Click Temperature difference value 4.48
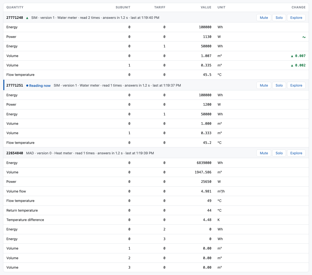312x275 pixels. tap(207, 220)
